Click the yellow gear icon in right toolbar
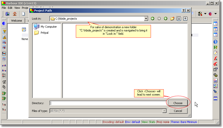 tap(215, 75)
